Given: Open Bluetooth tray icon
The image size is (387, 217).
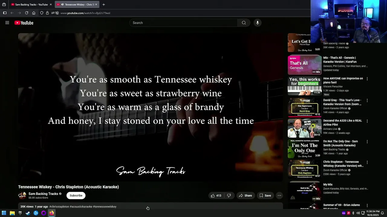Looking at the screenshot, I should click(x=353, y=213).
